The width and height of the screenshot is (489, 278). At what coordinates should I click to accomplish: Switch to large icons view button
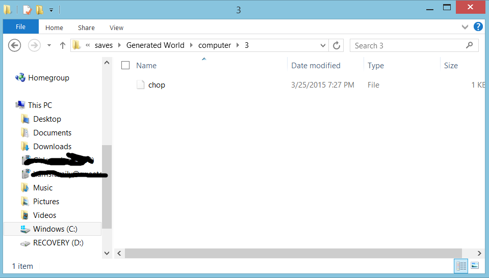475,266
